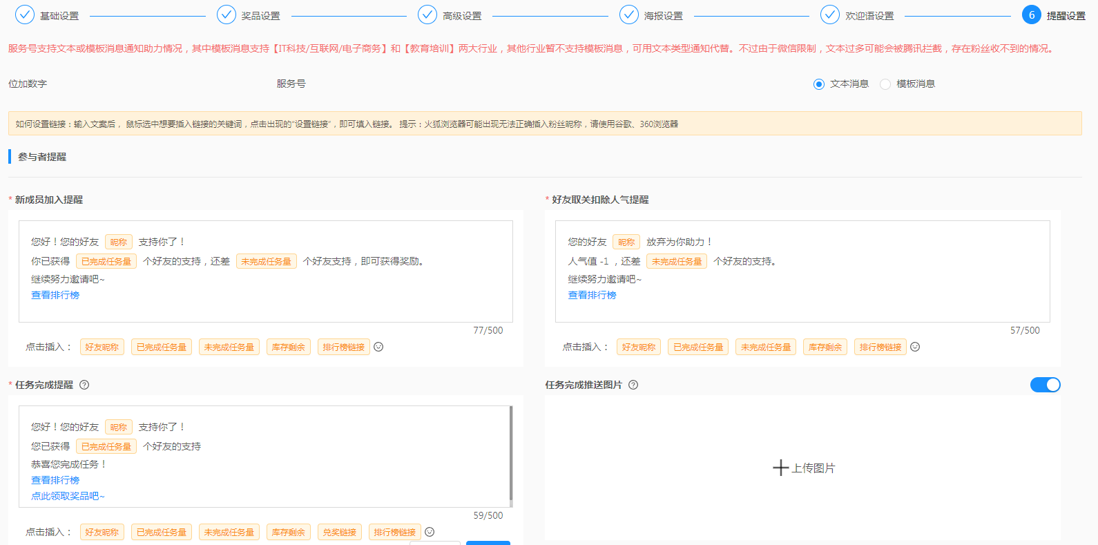Insert 好友昵称 tag in 任务完成提醒
Viewport: 1098px width, 545px height.
click(x=102, y=532)
